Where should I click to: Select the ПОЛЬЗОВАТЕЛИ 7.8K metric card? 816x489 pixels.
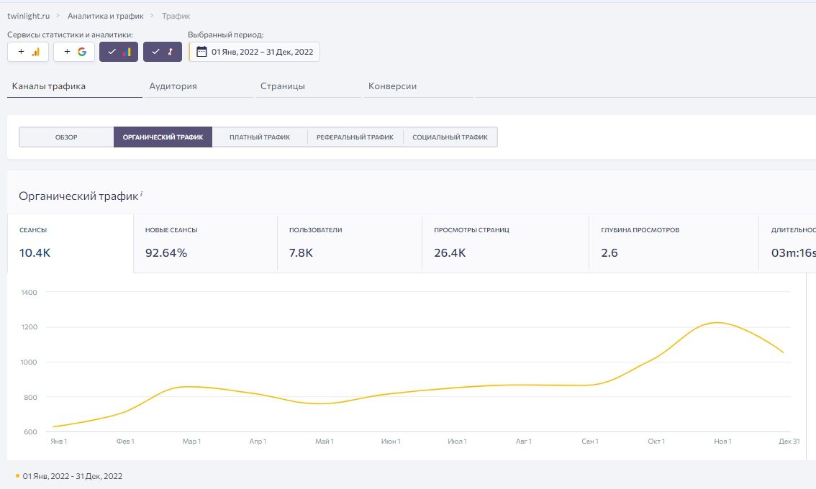(x=350, y=244)
